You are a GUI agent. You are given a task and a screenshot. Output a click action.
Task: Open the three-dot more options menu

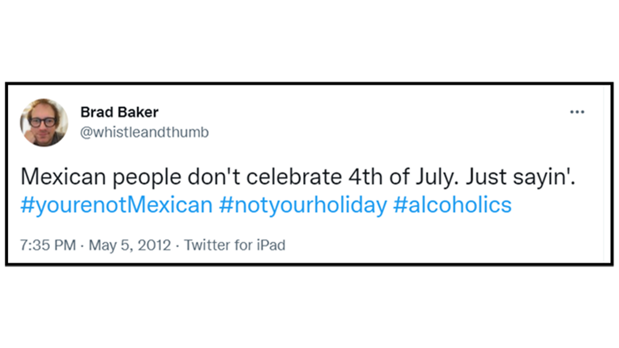point(577,112)
